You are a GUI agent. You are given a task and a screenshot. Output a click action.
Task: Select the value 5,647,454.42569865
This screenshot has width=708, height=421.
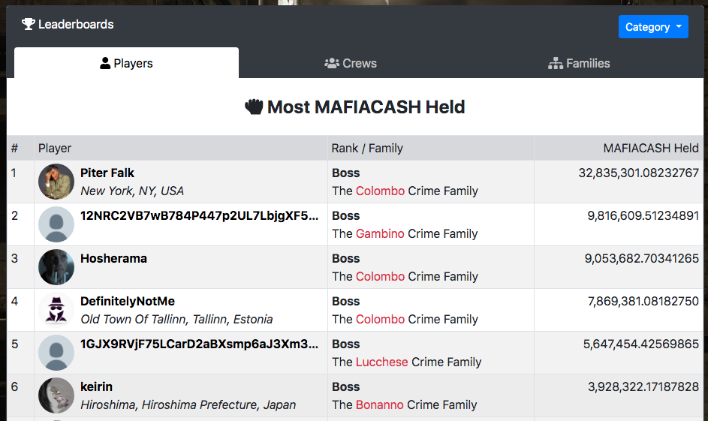point(640,344)
